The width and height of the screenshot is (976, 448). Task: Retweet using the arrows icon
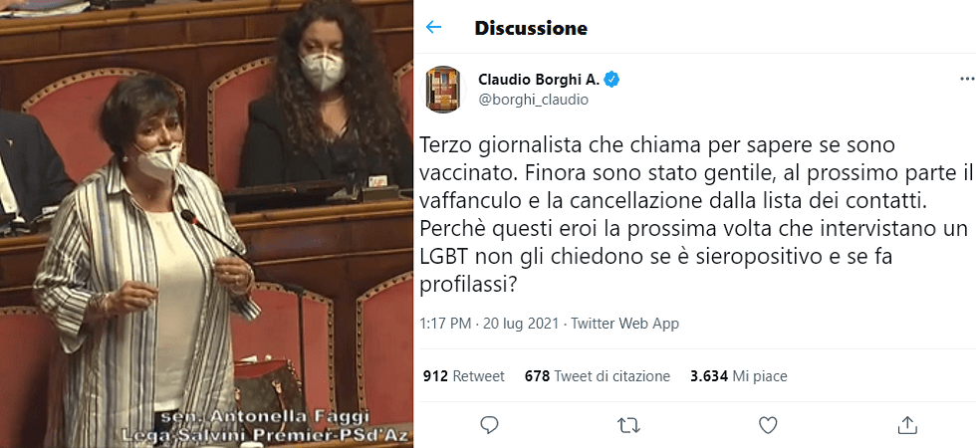pos(628,425)
